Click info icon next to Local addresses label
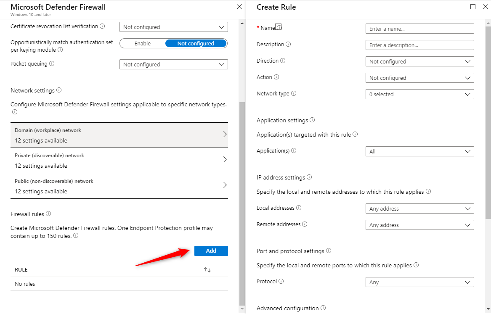This screenshot has width=491, height=314. pos(298,208)
